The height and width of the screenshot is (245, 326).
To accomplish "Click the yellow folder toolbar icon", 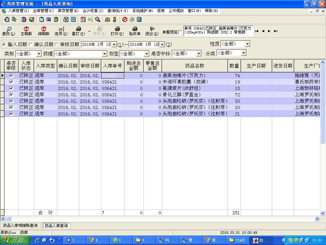I will tap(108, 19).
